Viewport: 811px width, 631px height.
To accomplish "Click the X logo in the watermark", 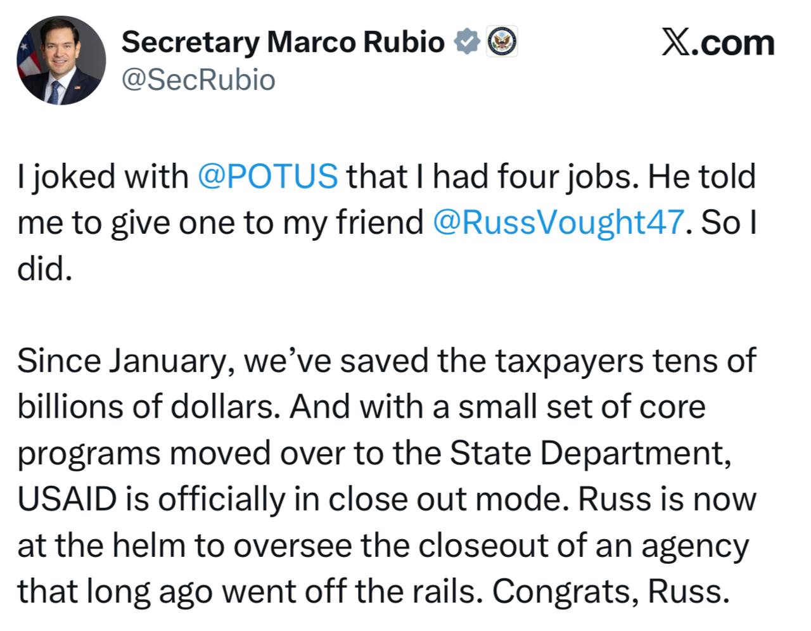I will pyautogui.click(x=675, y=43).
